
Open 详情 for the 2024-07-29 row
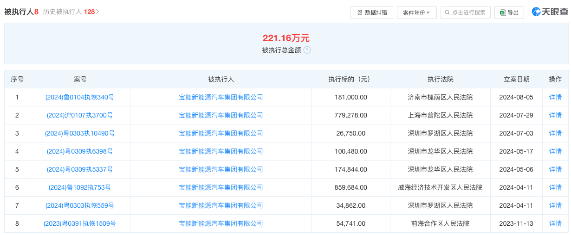555,115
